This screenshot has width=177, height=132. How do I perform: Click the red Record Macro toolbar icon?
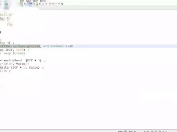(50, 4)
